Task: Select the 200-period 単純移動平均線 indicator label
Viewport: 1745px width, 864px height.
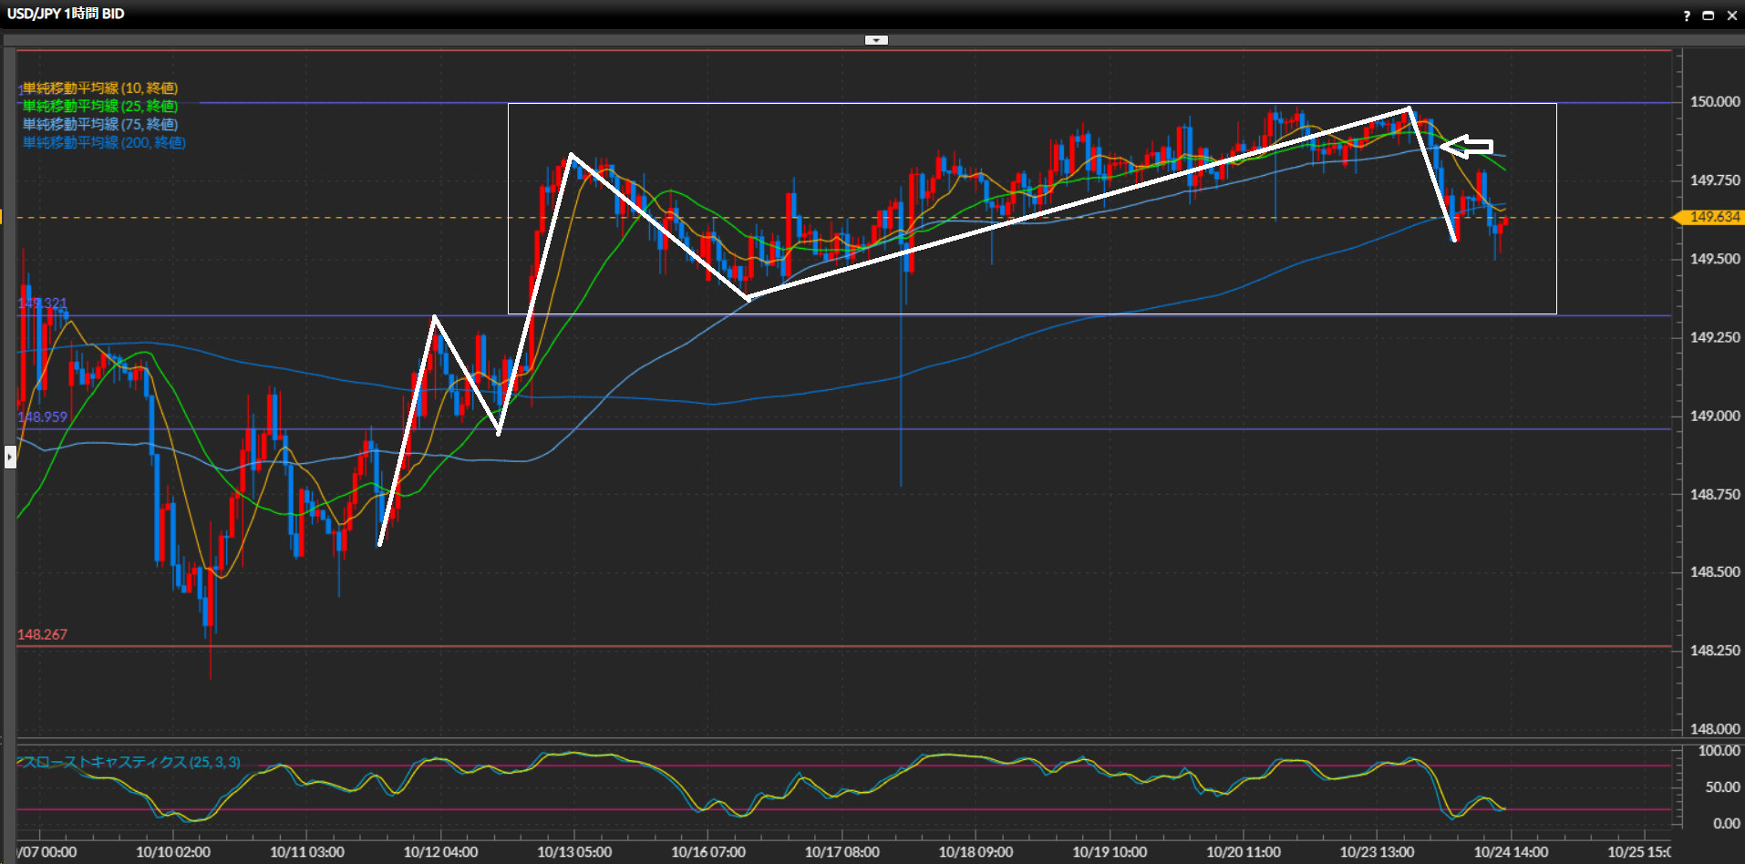Action: coord(104,143)
